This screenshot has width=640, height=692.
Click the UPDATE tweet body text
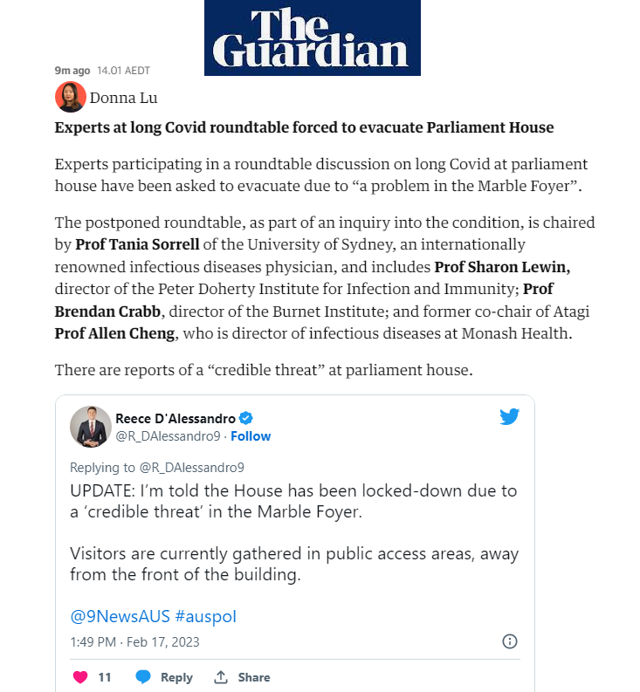point(292,501)
